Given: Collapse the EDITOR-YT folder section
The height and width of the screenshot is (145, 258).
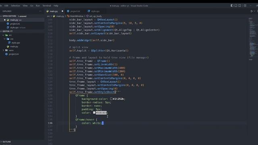Looking at the screenshot, I should (x=1, y=31).
